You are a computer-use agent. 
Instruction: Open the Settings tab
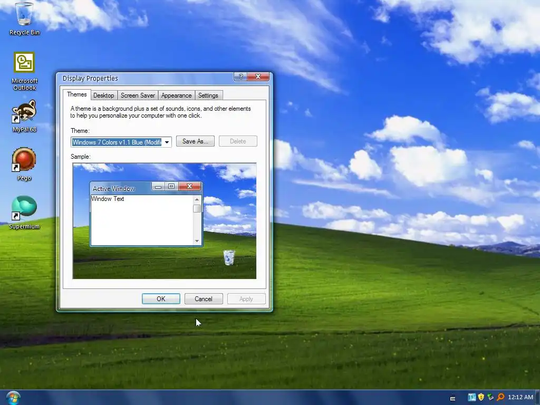[208, 95]
